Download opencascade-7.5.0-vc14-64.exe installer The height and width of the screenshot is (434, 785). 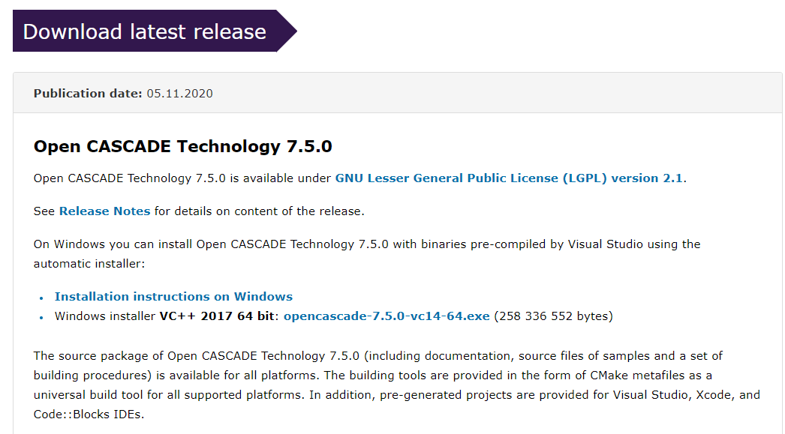[386, 316]
